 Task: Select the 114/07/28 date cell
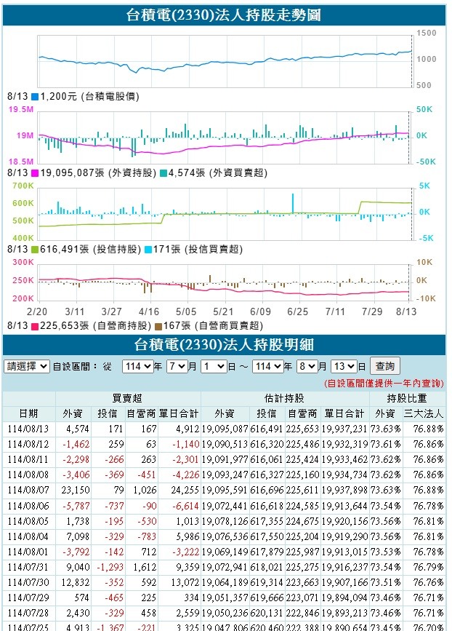click(x=28, y=614)
